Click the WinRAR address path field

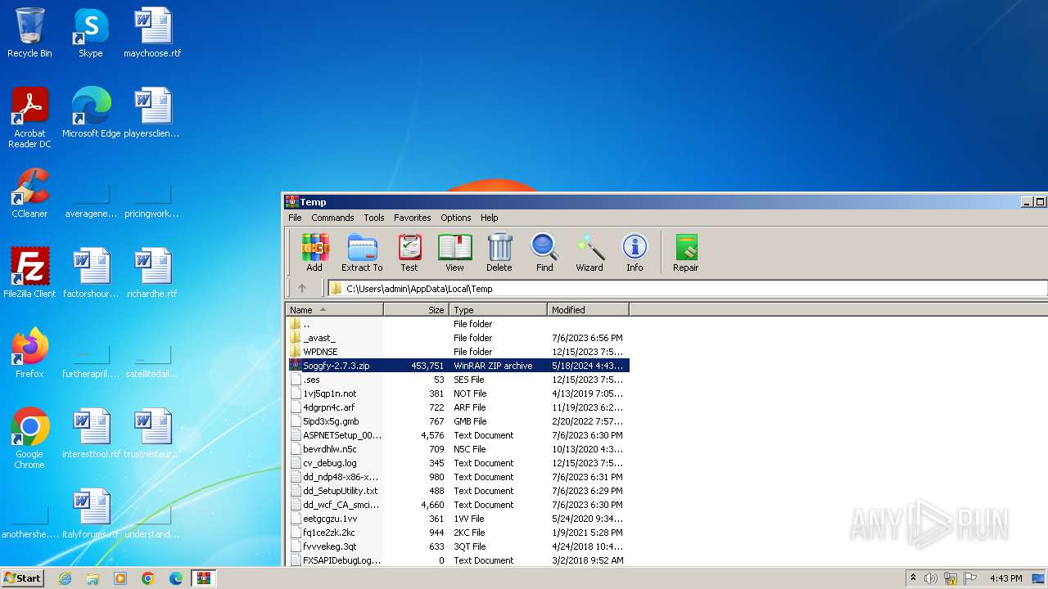tap(688, 288)
